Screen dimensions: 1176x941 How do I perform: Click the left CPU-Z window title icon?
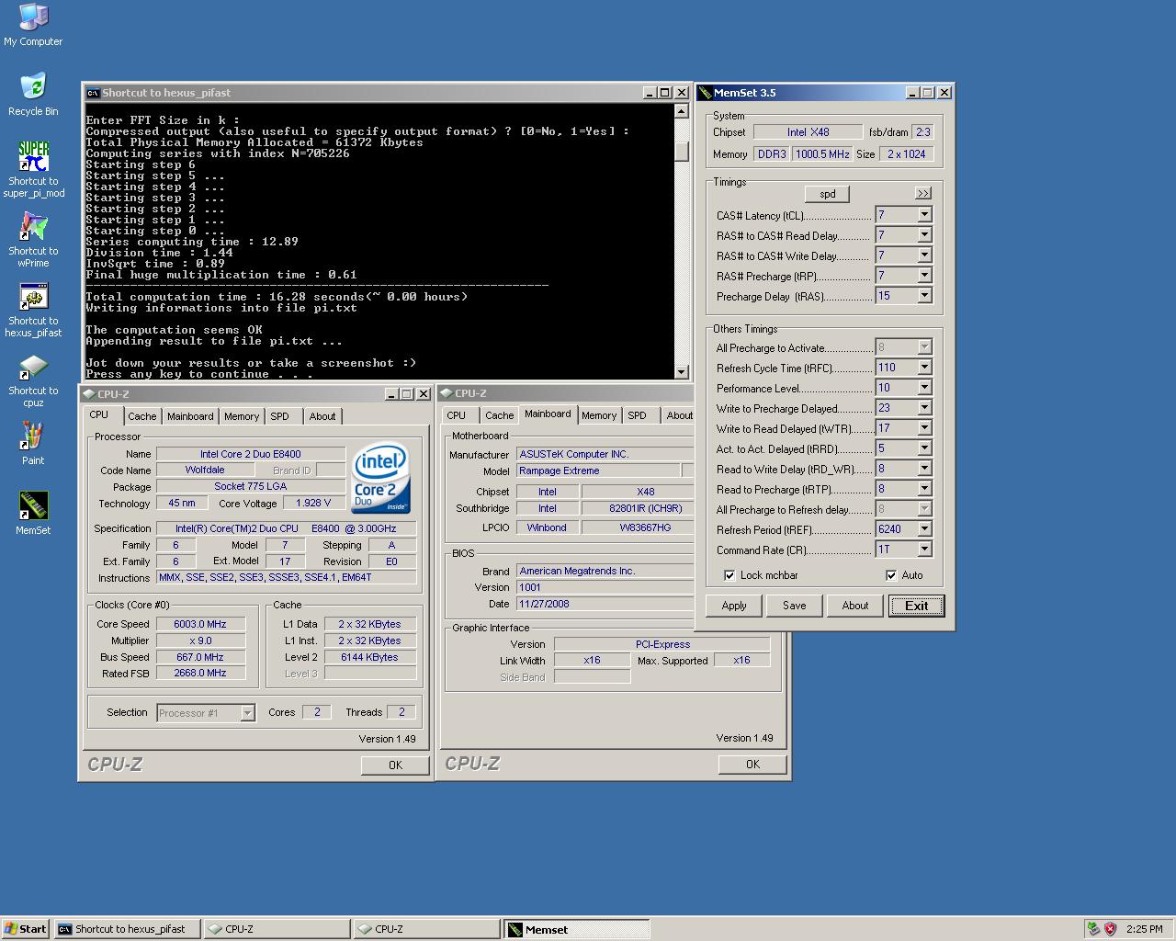[89, 393]
